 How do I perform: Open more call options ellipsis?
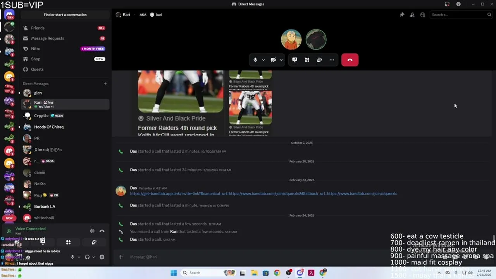coord(332,60)
